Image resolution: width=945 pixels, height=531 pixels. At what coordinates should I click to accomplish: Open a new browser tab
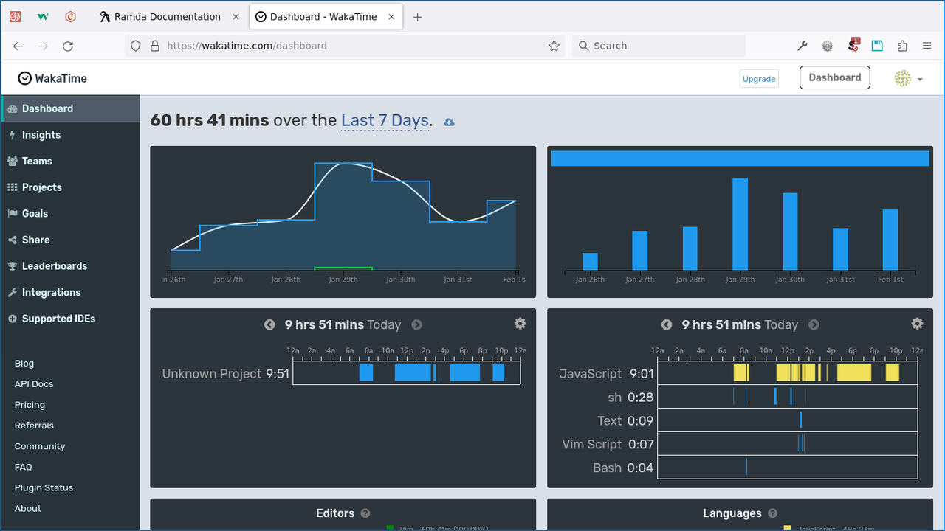click(418, 17)
